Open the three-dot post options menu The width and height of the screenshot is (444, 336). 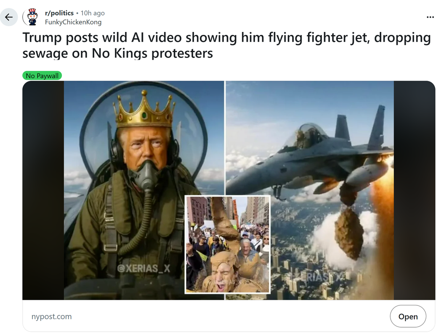(x=430, y=17)
